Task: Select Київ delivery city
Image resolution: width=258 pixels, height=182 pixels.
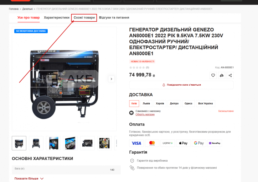Action: tap(134, 103)
